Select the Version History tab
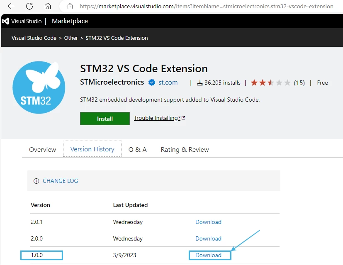 click(92, 149)
